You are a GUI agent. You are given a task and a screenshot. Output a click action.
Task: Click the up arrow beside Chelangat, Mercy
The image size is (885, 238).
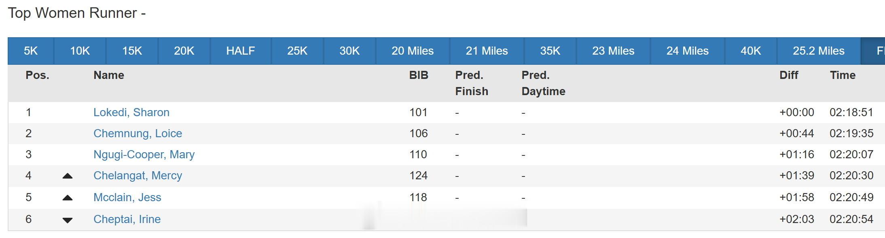(68, 176)
